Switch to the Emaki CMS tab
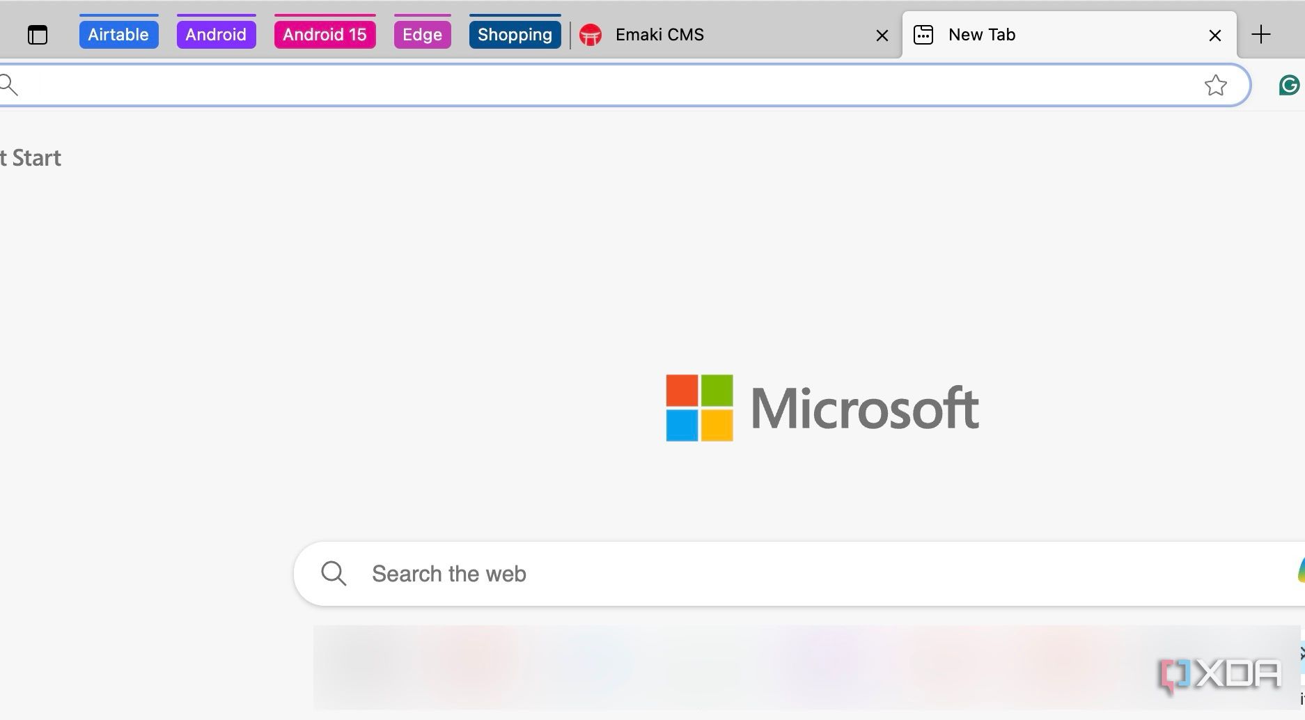 pyautogui.click(x=737, y=34)
